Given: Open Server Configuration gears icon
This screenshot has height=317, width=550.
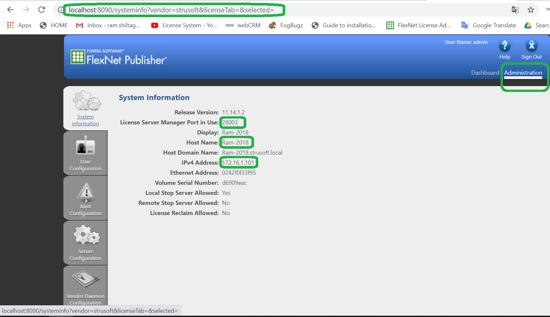Looking at the screenshot, I should (x=87, y=235).
